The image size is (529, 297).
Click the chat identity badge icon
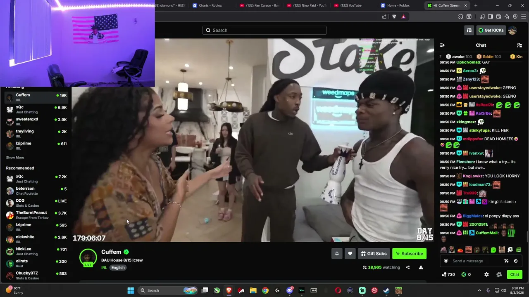pyautogui.click(x=446, y=261)
